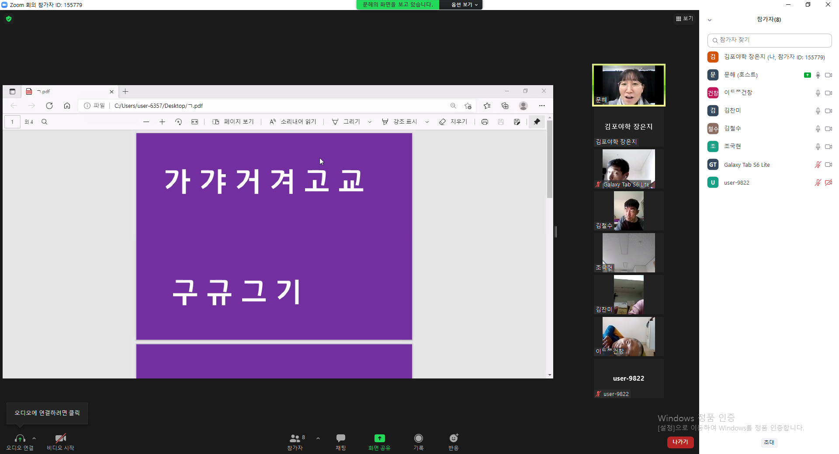Click the PDF vertical scrollbar thumb

coord(550,159)
